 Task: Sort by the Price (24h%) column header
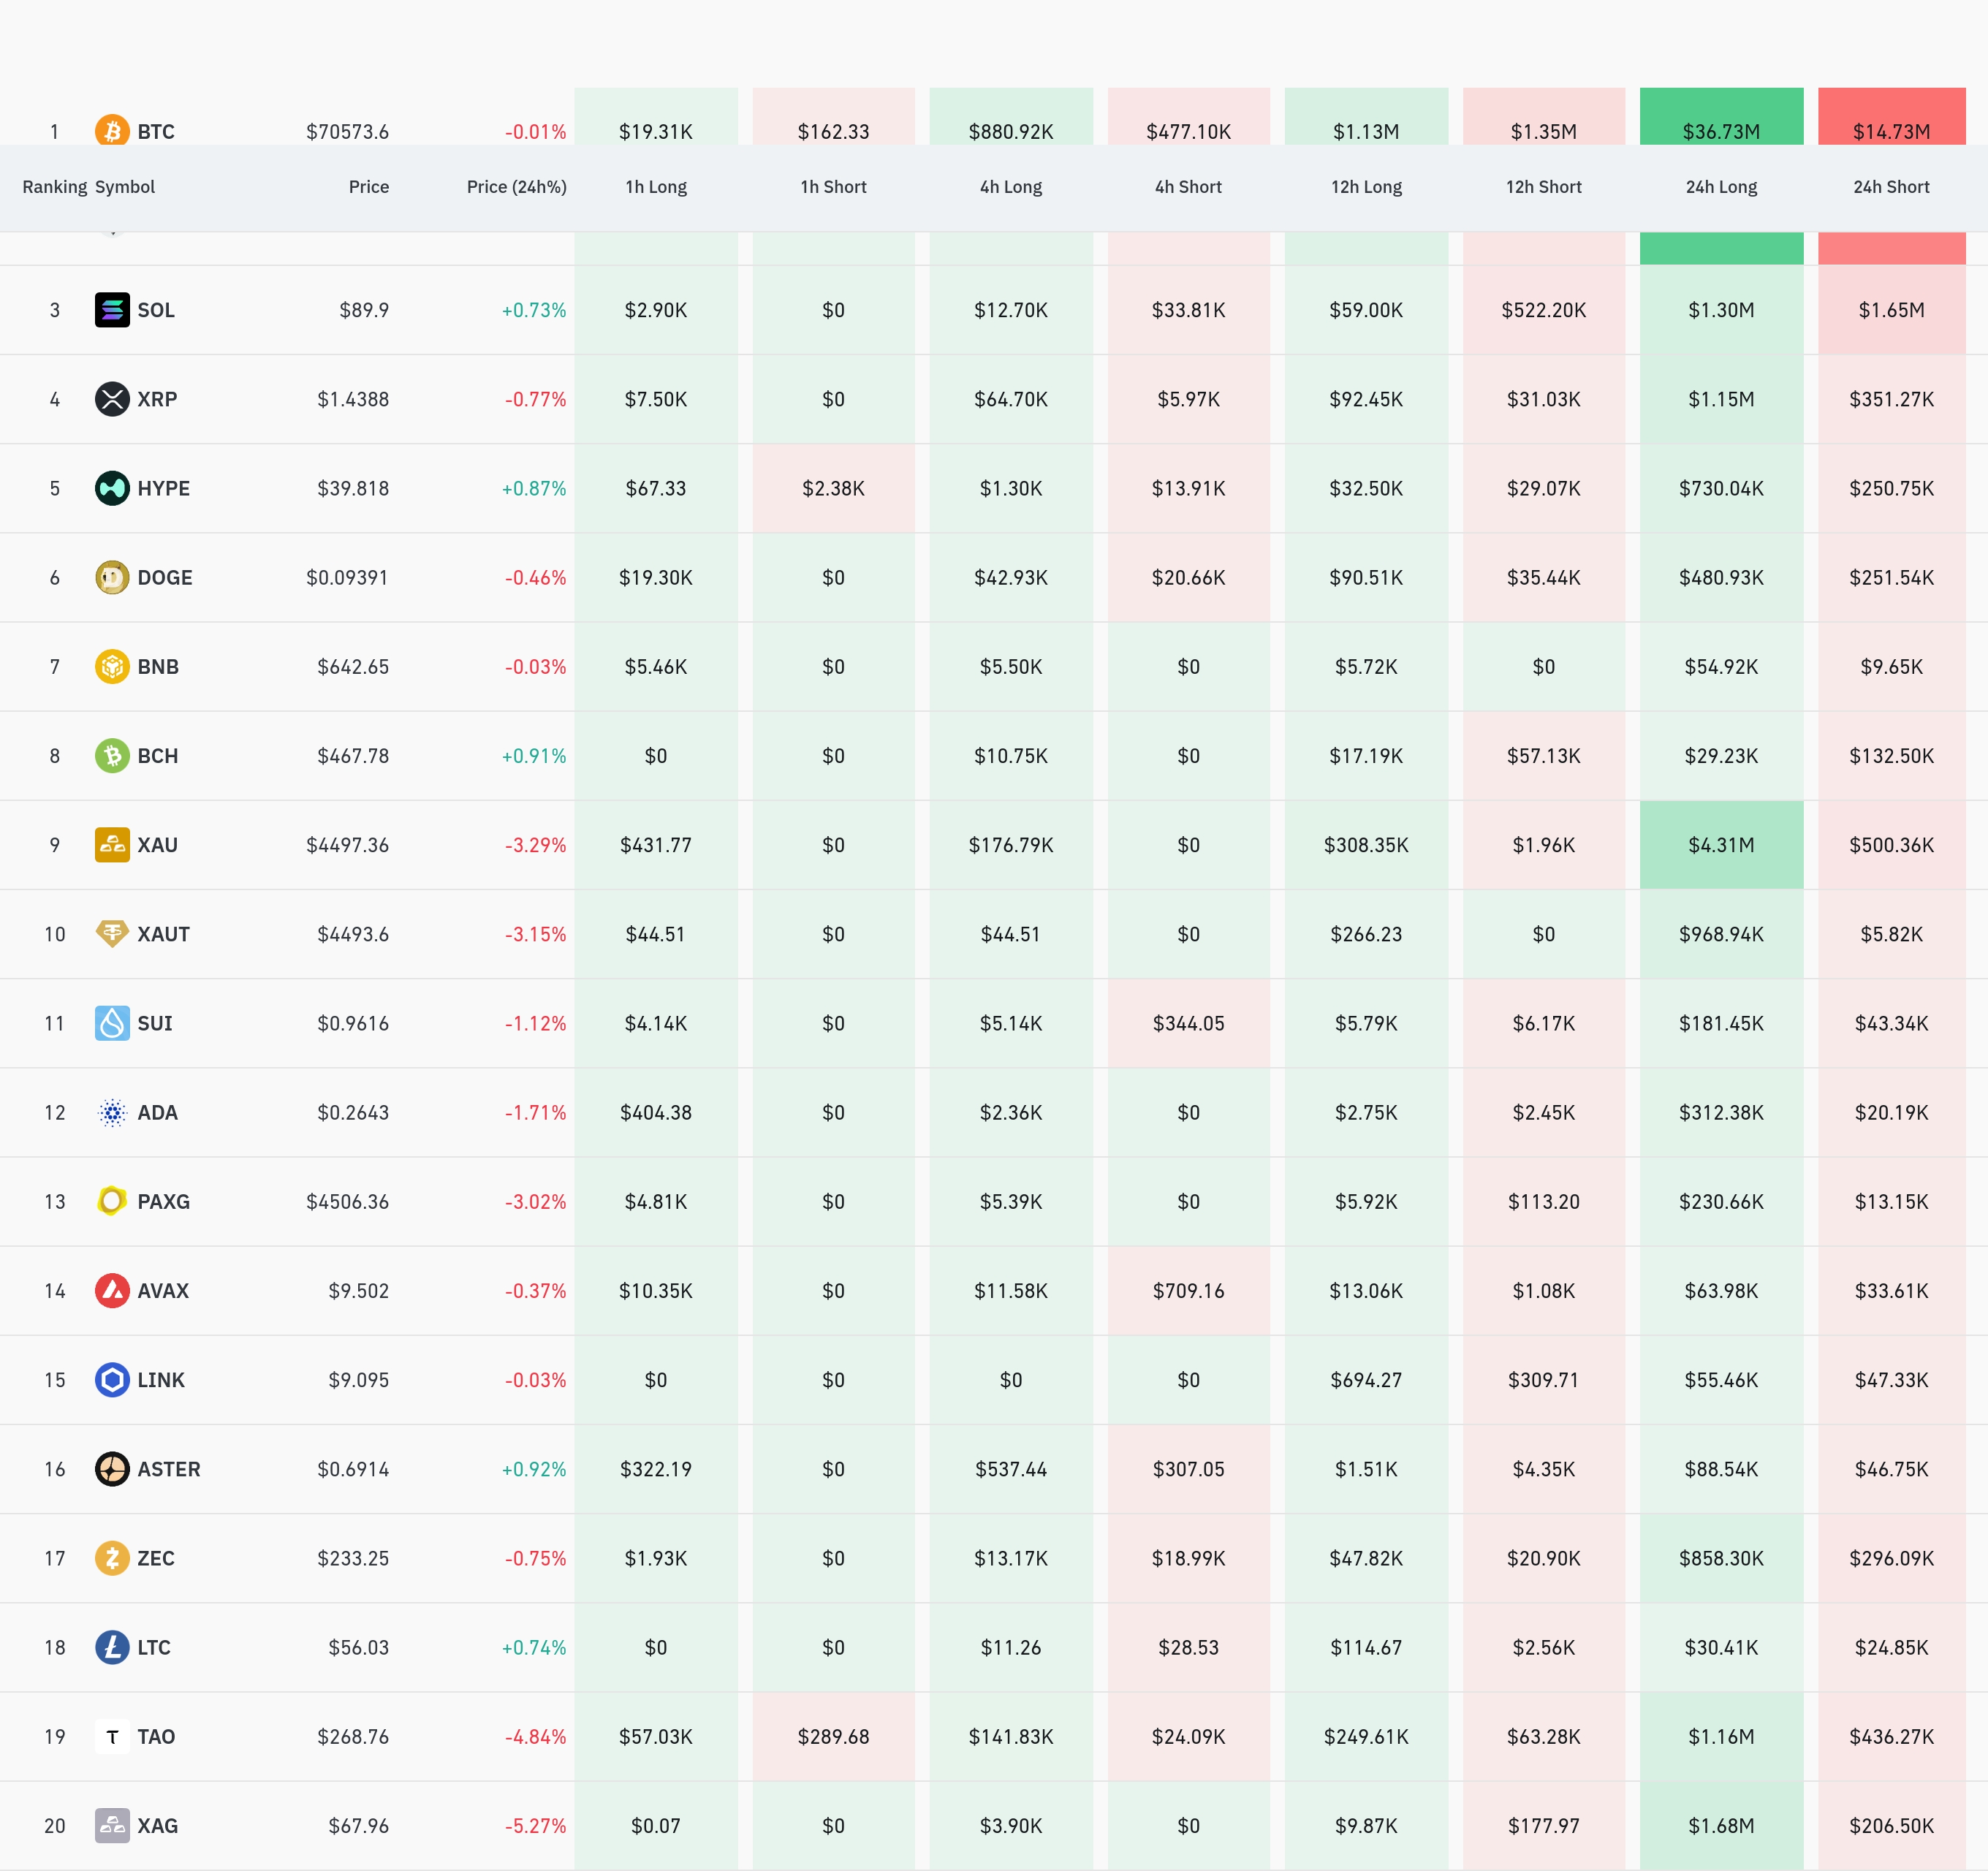tap(516, 187)
